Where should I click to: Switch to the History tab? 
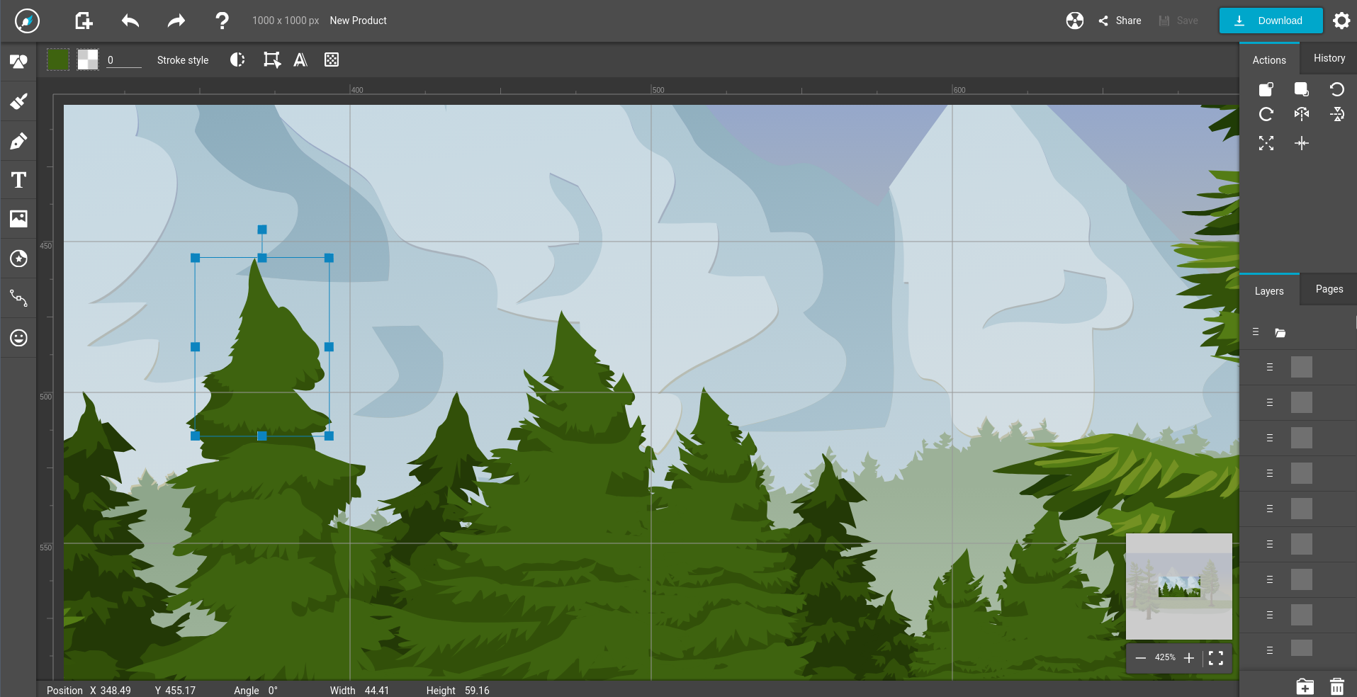(x=1329, y=58)
